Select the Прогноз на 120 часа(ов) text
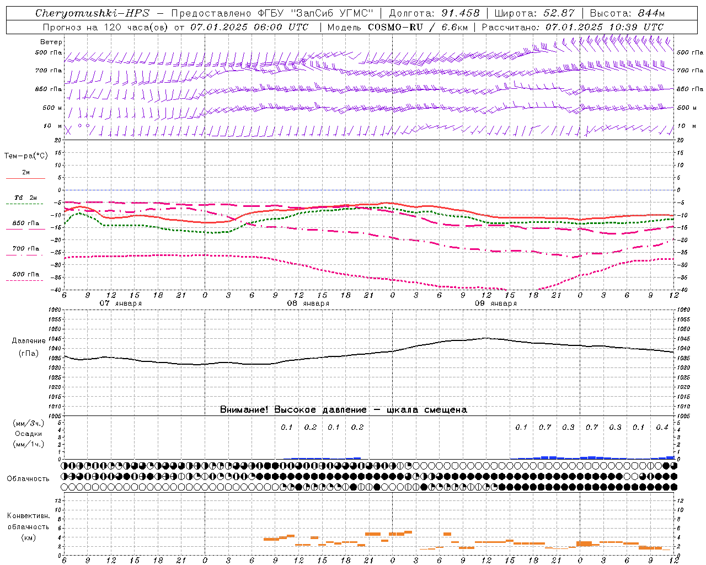The height and width of the screenshot is (565, 706). point(106,27)
